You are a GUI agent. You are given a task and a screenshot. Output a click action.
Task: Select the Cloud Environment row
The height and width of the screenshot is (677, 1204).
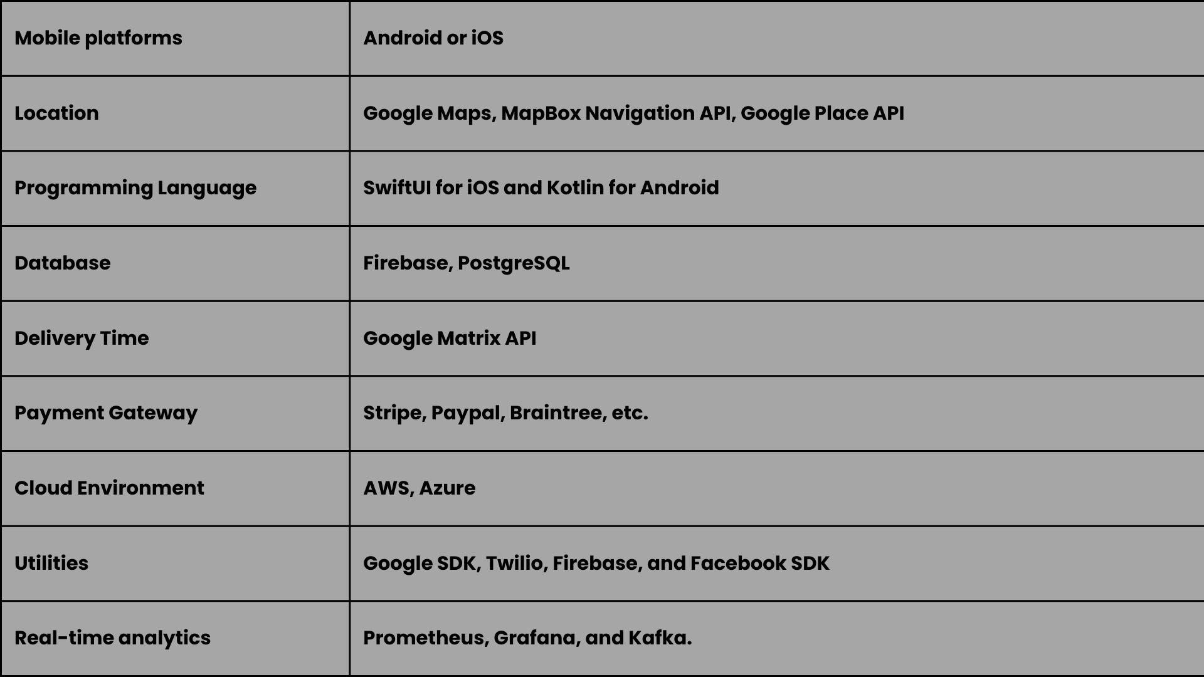[602, 488]
